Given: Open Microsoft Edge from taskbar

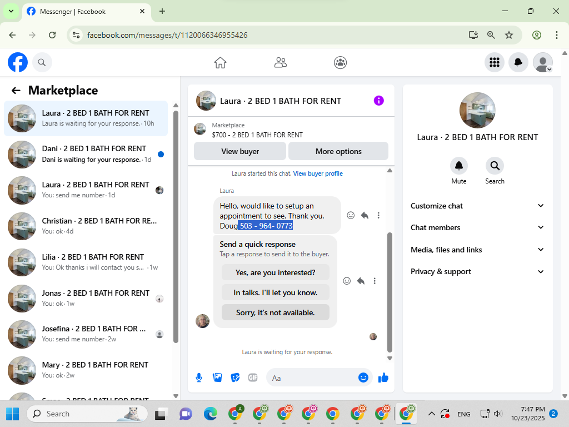Looking at the screenshot, I should pyautogui.click(x=210, y=414).
